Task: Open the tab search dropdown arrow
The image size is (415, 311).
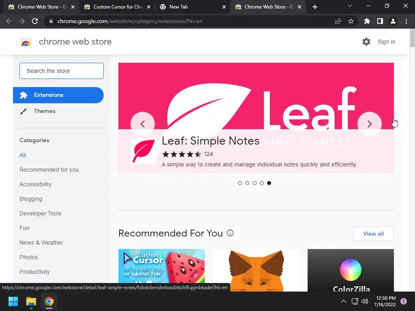Action: tap(350, 6)
